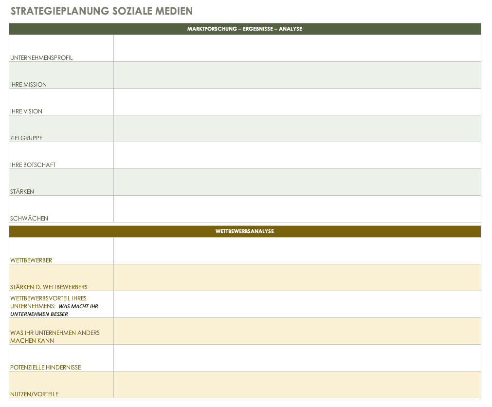Click the Strategieplanung Soziale Medien title
This screenshot has height=407, width=492.
click(x=101, y=11)
